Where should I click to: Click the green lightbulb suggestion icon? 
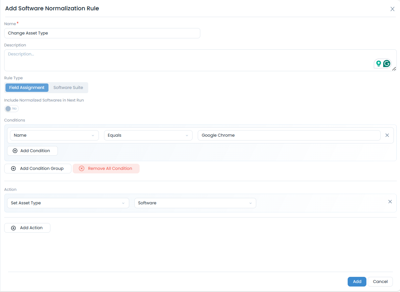[378, 63]
